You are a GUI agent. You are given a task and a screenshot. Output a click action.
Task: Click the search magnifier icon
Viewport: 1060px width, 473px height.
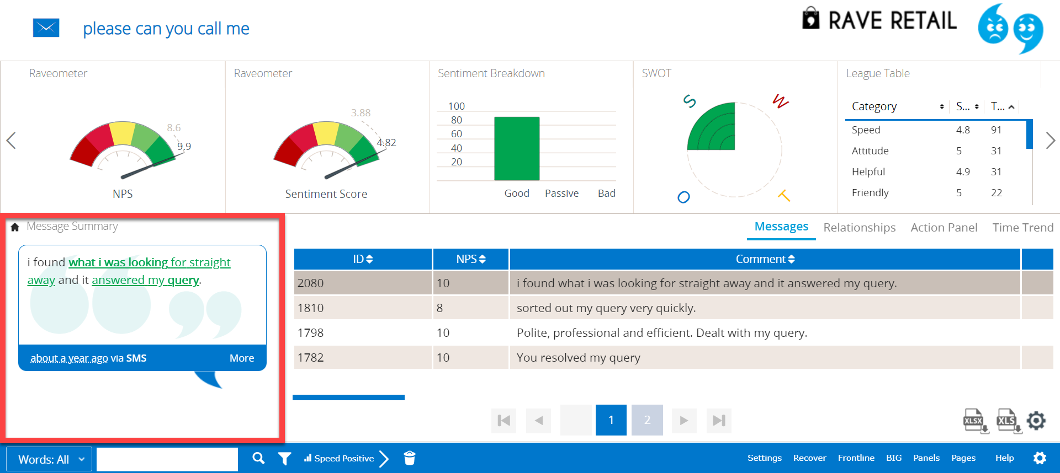(x=258, y=458)
